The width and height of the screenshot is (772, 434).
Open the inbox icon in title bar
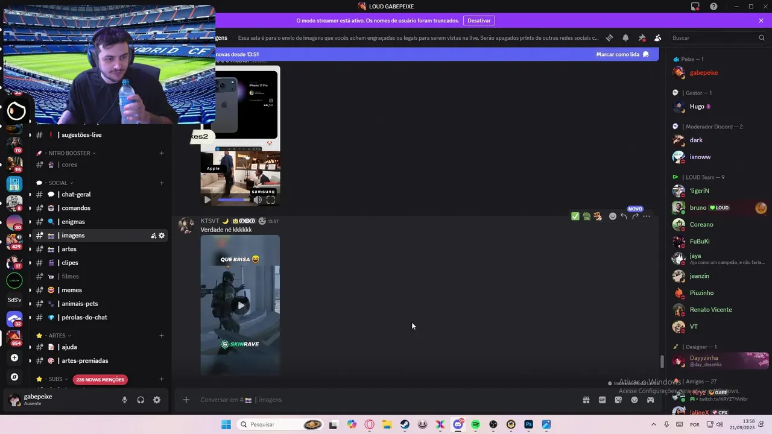click(x=695, y=7)
